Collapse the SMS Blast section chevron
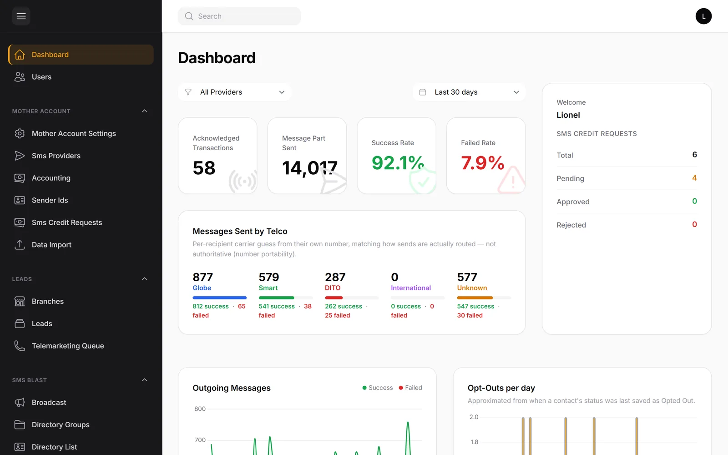Image resolution: width=728 pixels, height=455 pixels. pyautogui.click(x=145, y=380)
